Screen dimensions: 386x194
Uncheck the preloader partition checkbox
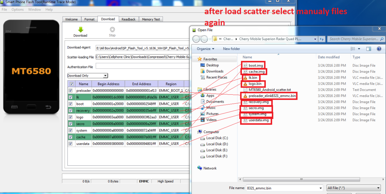[x=70, y=91]
